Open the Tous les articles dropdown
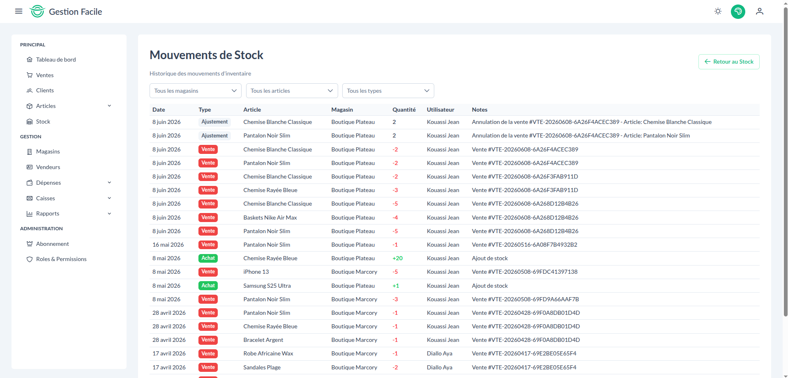Viewport: 788px width, 378px height. (292, 91)
